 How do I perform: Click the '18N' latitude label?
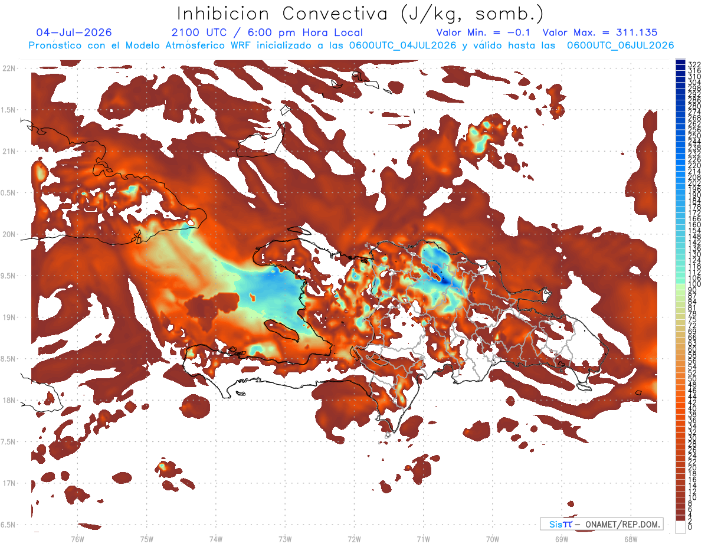9,401
